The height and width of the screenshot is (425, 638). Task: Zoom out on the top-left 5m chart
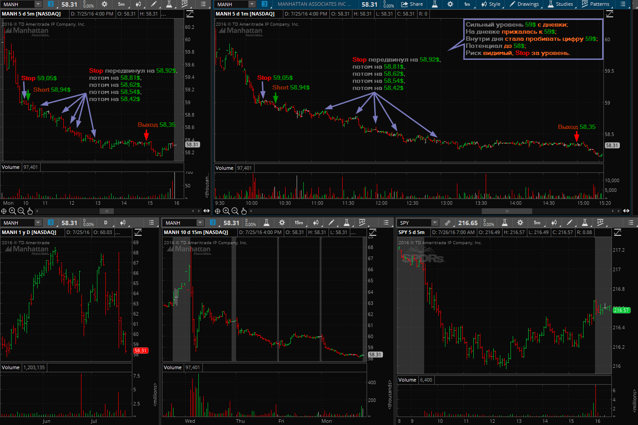21,211
